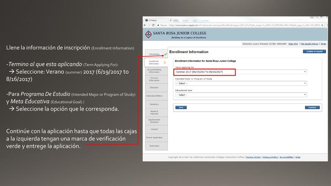Open Educational Goal dropdown

(241, 95)
